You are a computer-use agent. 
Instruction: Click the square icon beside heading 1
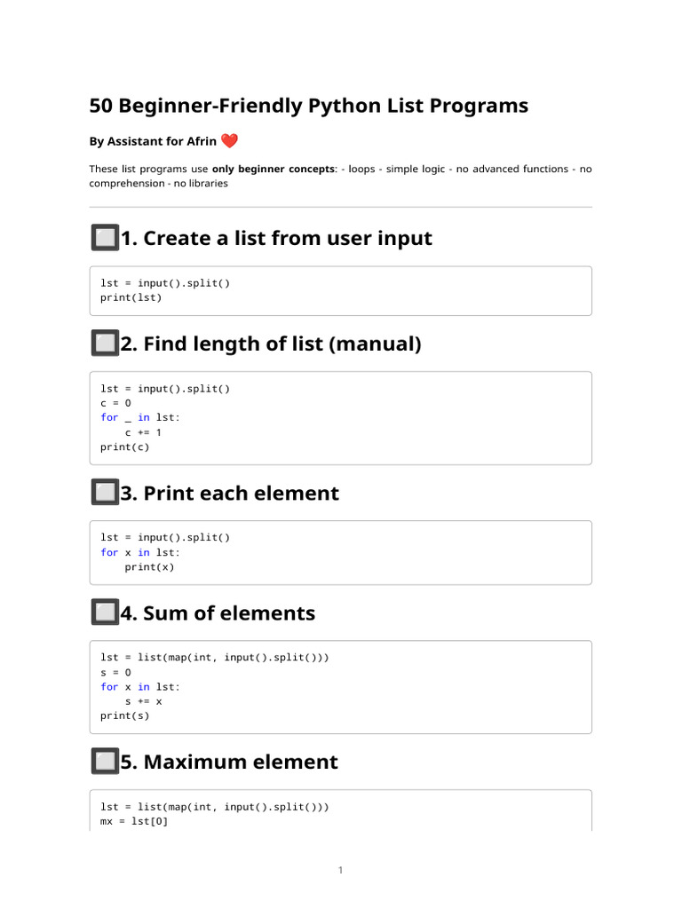pos(105,238)
